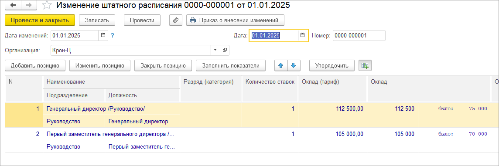Image resolution: width=499 pixels, height=166 pixels.
Task: Open calendar for Дата изменений field
Action: (x=103, y=36)
